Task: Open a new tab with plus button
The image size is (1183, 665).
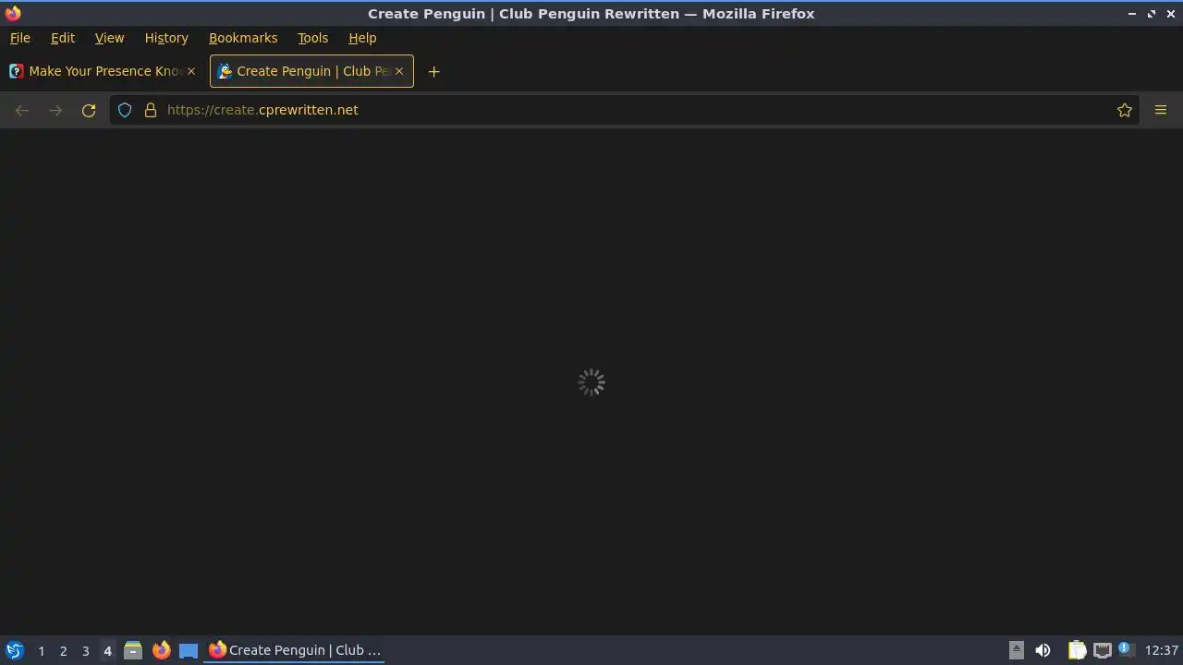Action: click(x=433, y=71)
